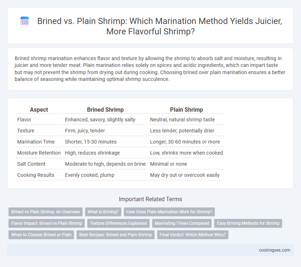This screenshot has width=301, height=267.
Task: Visit the cookingyes.com footer link
Action: coord(274,250)
